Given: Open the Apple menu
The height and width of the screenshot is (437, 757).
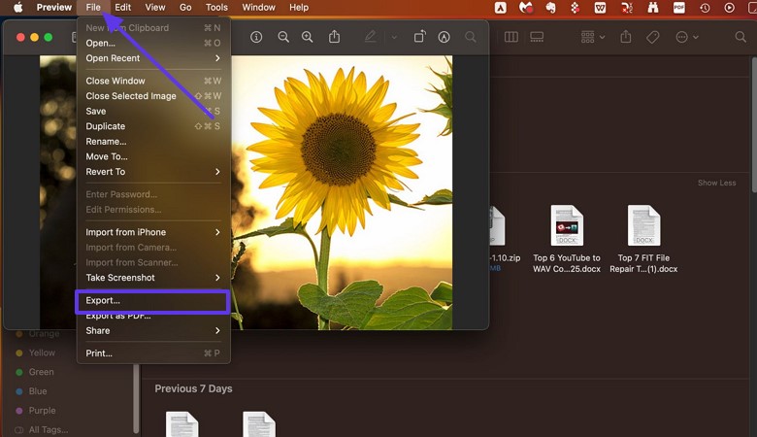Looking at the screenshot, I should 17,7.
